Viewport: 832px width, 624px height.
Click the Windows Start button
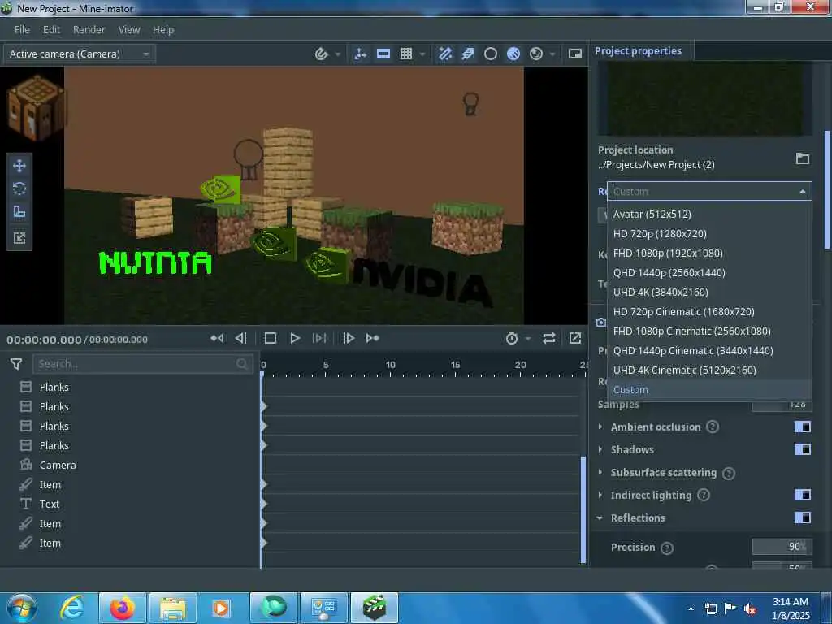tap(21, 608)
